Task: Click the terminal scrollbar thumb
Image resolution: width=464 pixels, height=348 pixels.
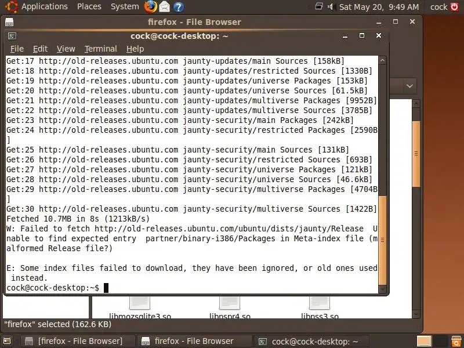Action: [x=382, y=240]
